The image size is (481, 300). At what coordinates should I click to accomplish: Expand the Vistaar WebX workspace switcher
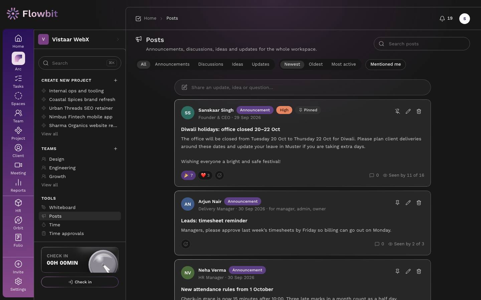point(80,39)
